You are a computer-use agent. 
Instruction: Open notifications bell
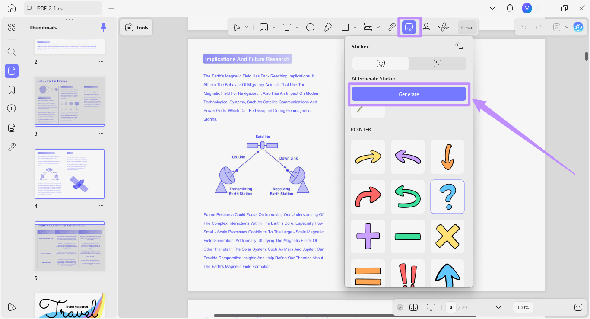click(510, 8)
